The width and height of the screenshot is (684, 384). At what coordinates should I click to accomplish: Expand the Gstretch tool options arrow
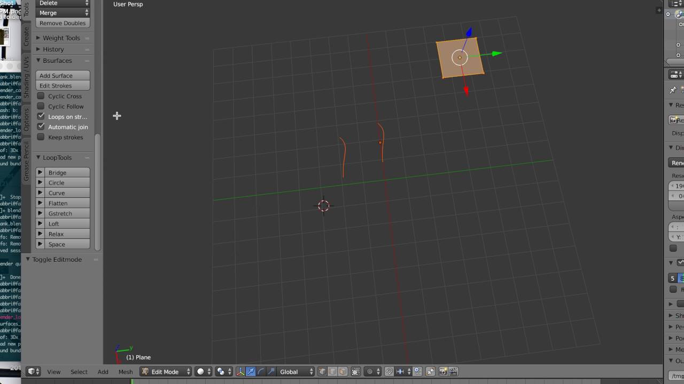tap(40, 213)
